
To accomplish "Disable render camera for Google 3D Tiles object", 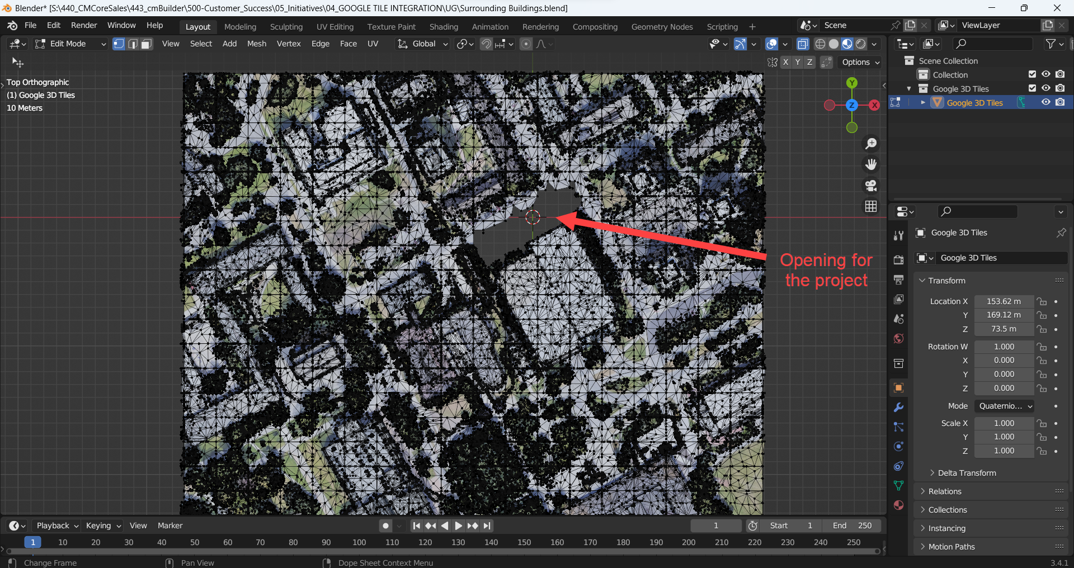I will pyautogui.click(x=1060, y=102).
